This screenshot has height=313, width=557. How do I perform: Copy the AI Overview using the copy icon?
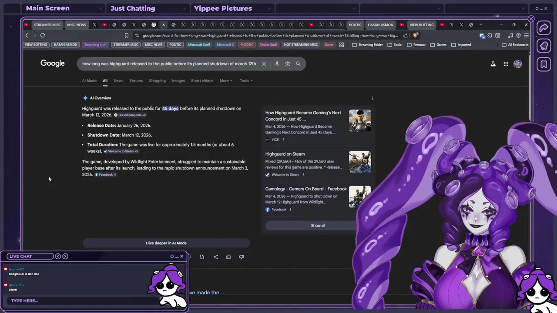[202, 257]
